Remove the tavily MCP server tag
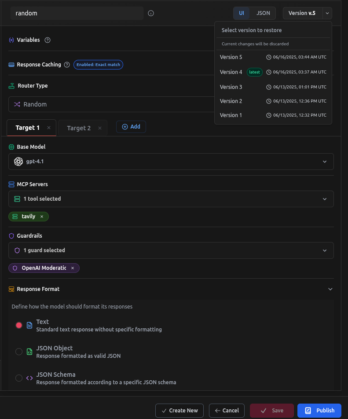This screenshot has width=348, height=419. pos(42,217)
